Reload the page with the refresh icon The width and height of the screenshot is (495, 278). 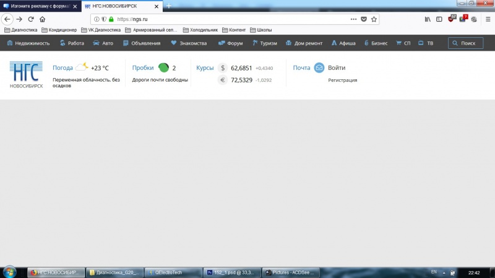click(30, 19)
